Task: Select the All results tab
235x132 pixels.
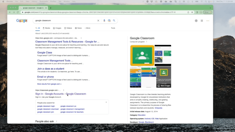Action: pyautogui.click(x=38, y=28)
